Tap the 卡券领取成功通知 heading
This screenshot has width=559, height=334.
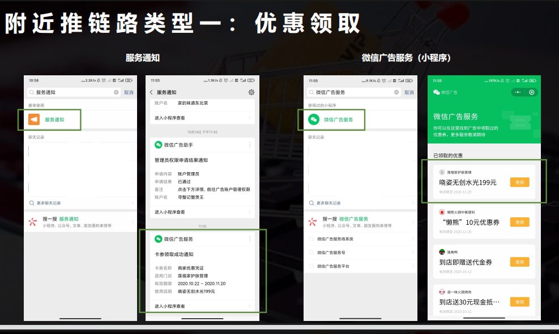pyautogui.click(x=174, y=255)
